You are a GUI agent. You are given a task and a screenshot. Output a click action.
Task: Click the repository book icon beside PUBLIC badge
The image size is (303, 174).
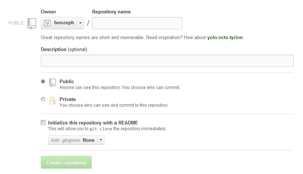tap(32, 23)
